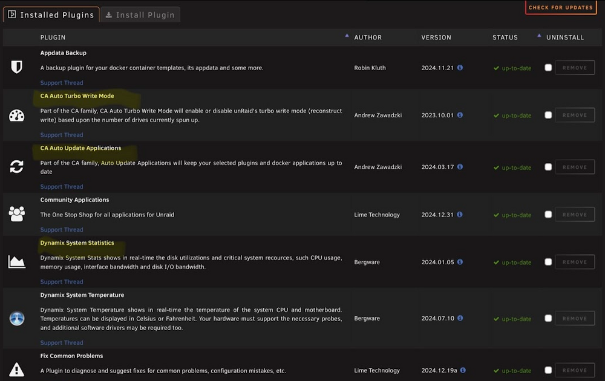
Task: Check the uninstall box for Community Applications
Action: pos(548,215)
